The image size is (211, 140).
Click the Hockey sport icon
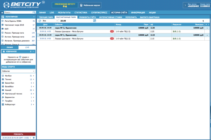[3, 90]
